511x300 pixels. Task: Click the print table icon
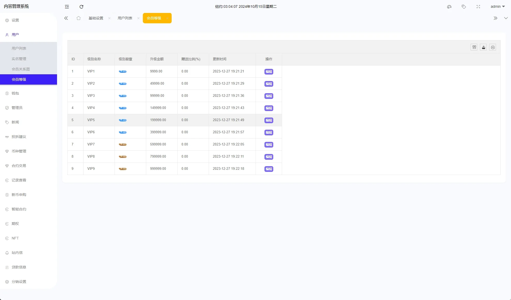(493, 47)
